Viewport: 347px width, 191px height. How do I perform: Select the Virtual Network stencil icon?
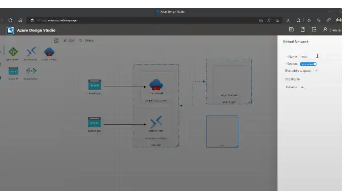pyautogui.click(x=31, y=71)
